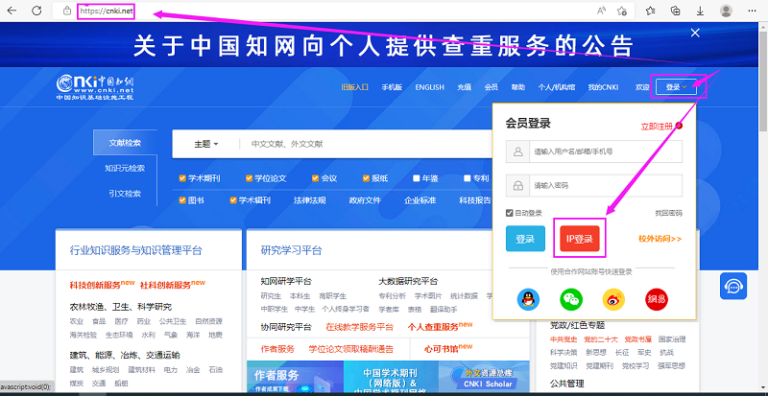Click the 找回密码 link
The width and height of the screenshot is (768, 396).
668,213
